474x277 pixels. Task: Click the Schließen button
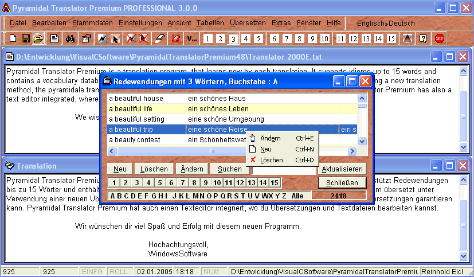pos(342,182)
